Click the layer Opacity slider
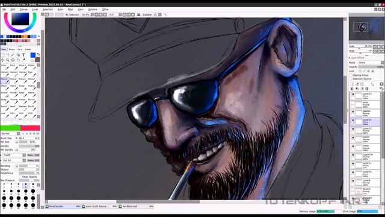The image size is (385, 217). (371, 67)
